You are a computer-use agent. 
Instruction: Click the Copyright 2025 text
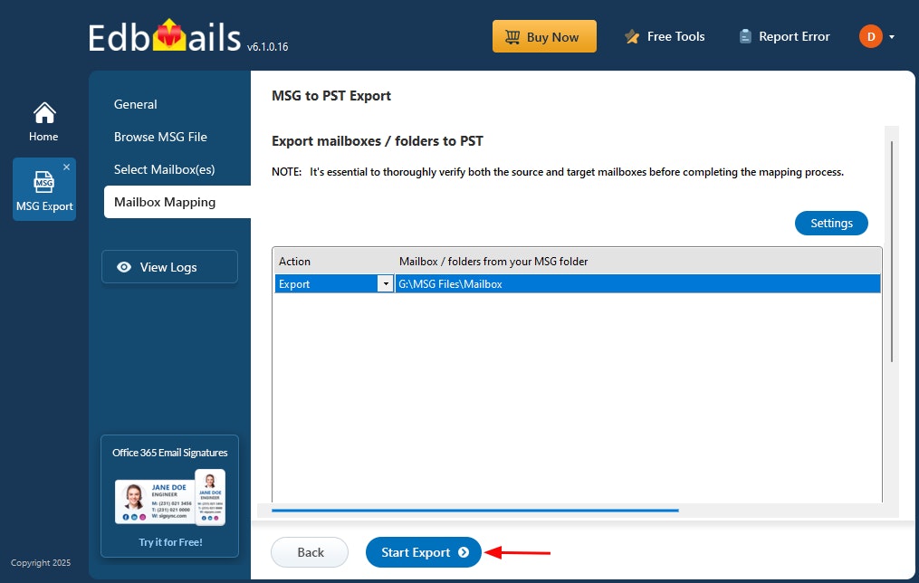[x=41, y=562]
